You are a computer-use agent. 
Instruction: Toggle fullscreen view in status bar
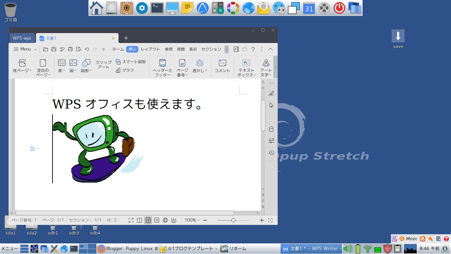pos(131,220)
